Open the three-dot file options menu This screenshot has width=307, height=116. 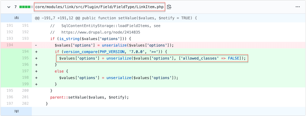pyautogui.click(x=298, y=7)
